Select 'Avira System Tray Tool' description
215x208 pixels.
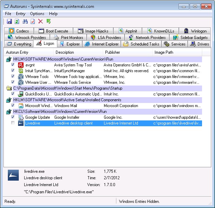click(73, 65)
